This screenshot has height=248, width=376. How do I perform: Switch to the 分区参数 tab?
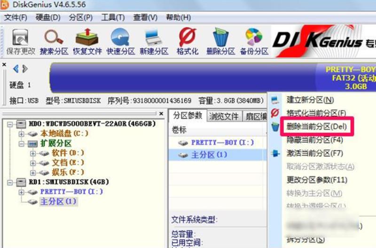(188, 116)
